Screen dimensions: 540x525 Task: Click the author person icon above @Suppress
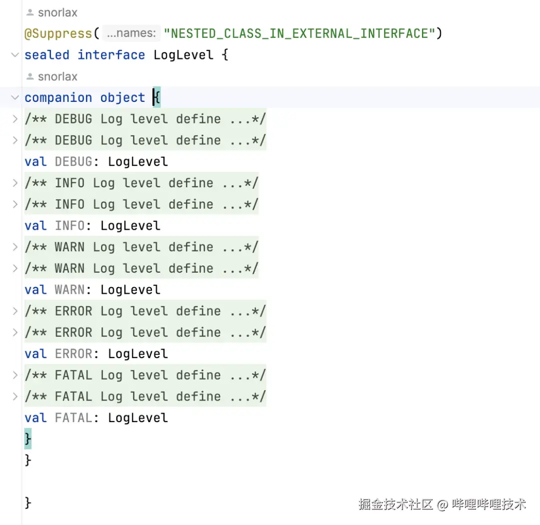(30, 12)
